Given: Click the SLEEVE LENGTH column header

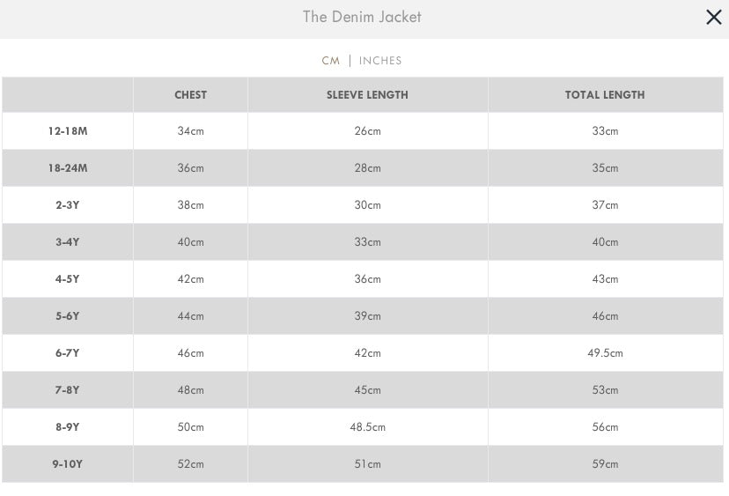Looking at the screenshot, I should [x=367, y=95].
